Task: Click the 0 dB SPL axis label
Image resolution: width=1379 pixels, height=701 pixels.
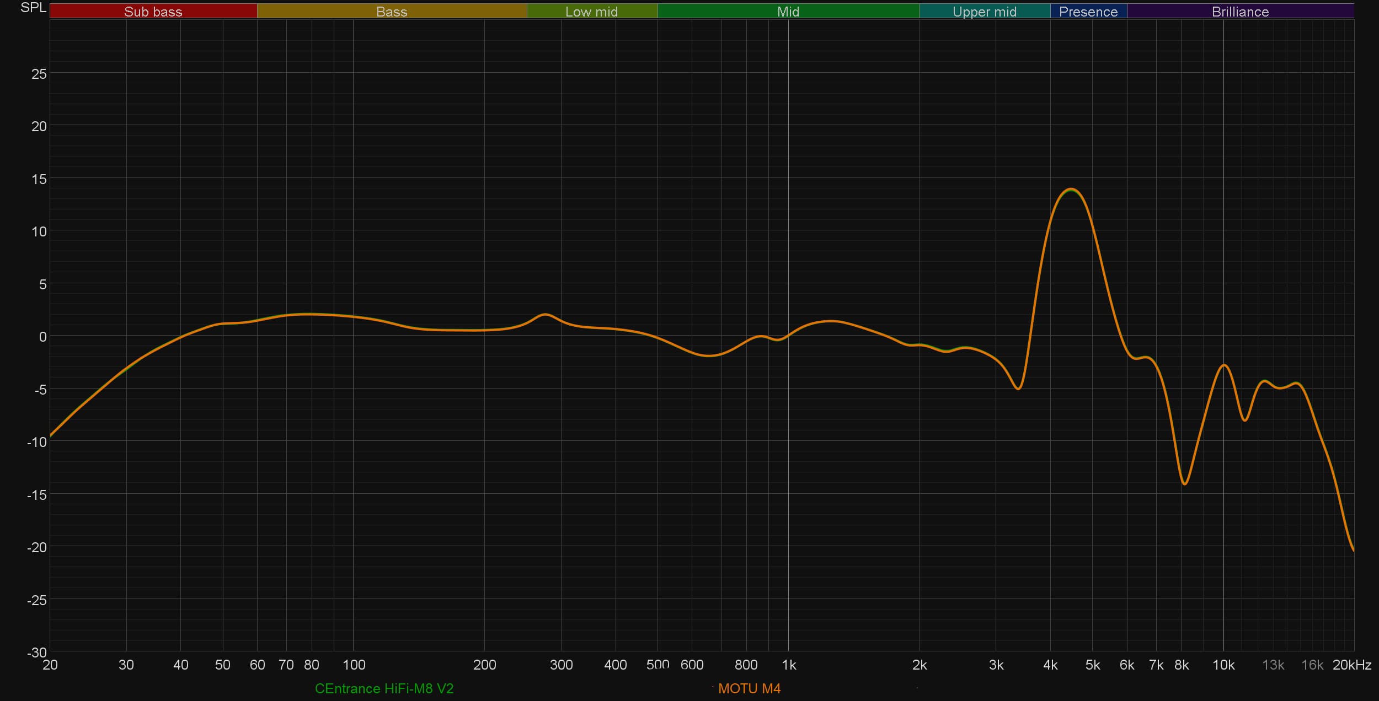Action: tap(42, 337)
